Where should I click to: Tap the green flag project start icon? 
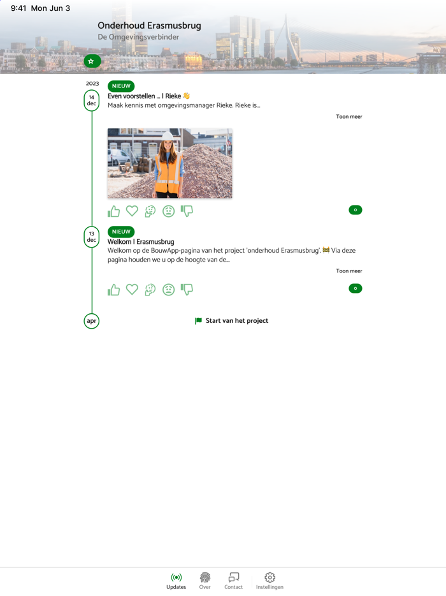(198, 321)
